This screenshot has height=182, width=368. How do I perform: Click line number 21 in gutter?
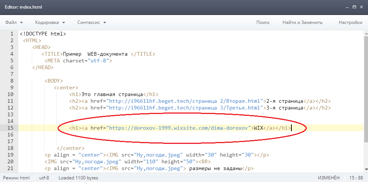(x=10, y=169)
